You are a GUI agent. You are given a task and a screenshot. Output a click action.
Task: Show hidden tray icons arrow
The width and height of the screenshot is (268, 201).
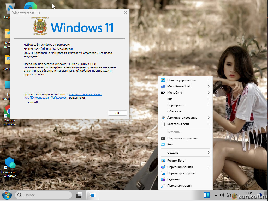click(x=216, y=195)
